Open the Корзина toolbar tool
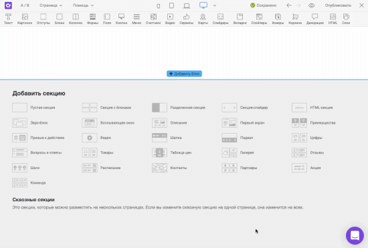Image resolution: width=368 pixels, height=248 pixels. click(x=295, y=19)
